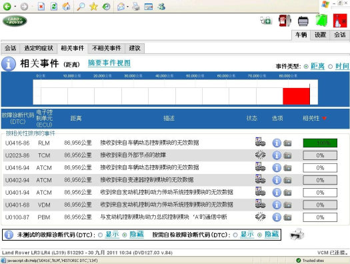Open info icon for U0402-94 row

tap(277, 180)
